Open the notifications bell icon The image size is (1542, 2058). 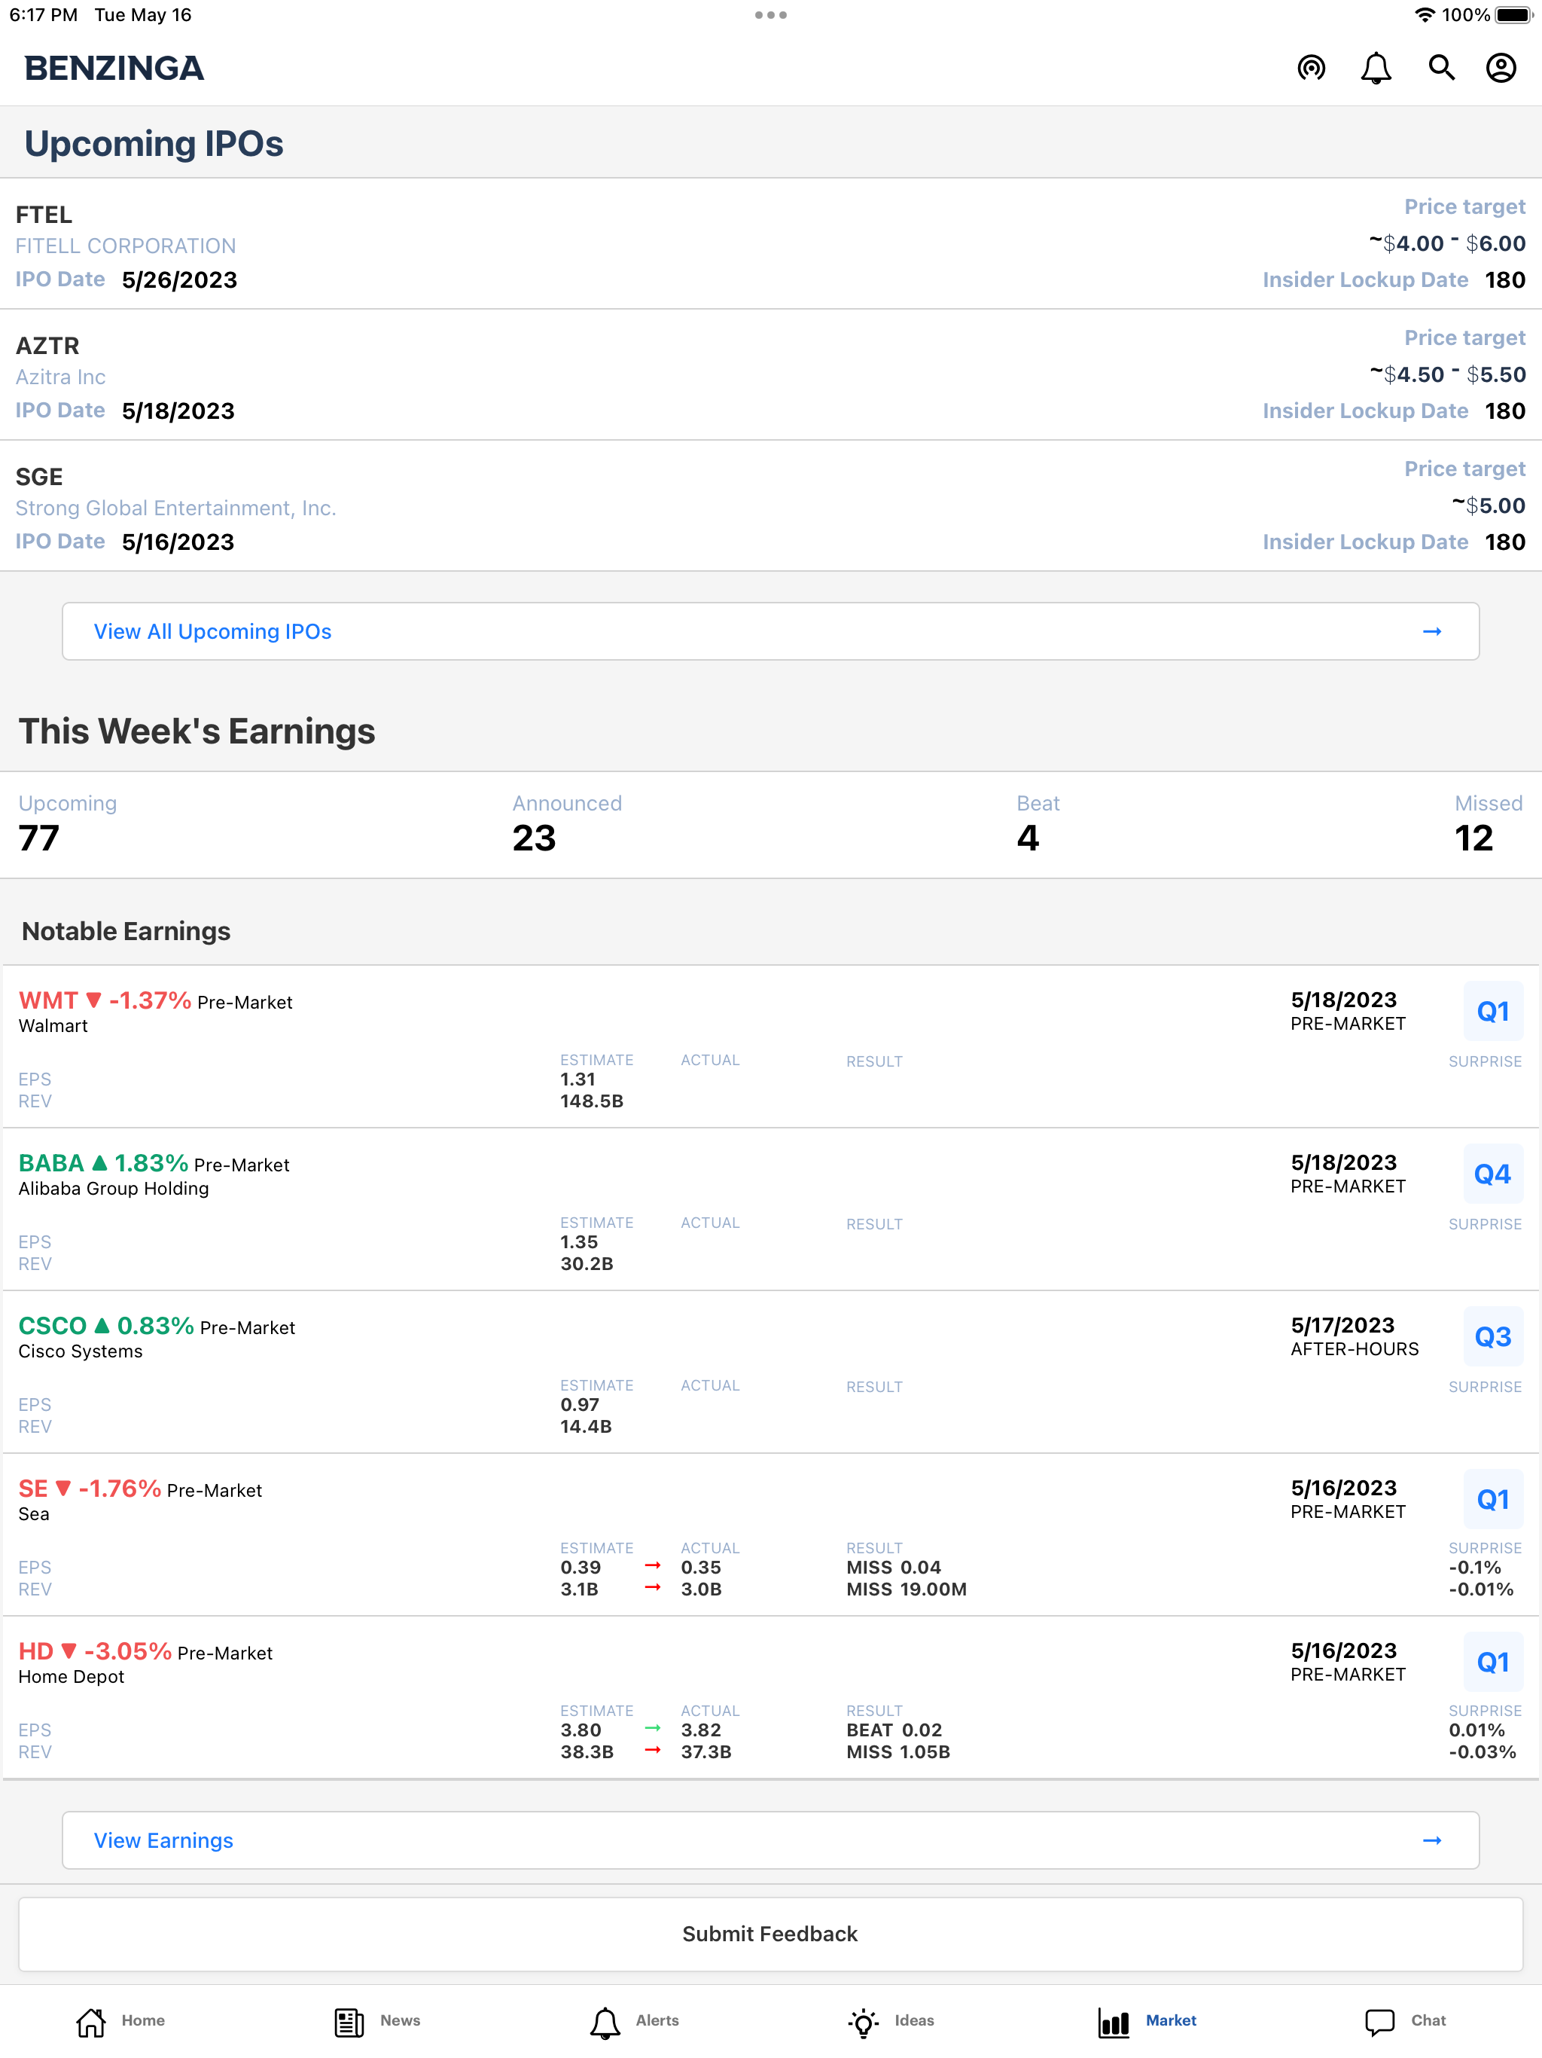1376,68
